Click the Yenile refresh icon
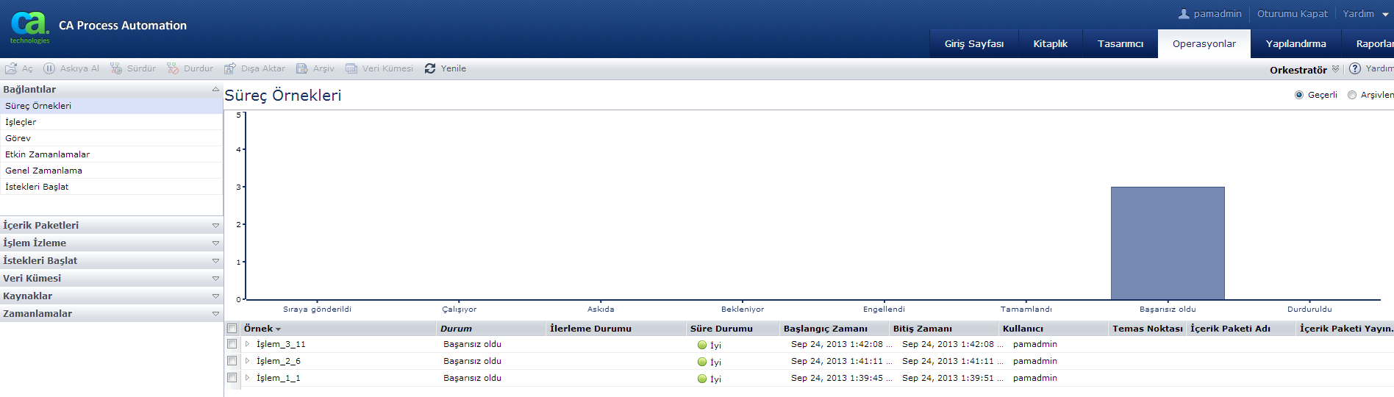Image resolution: width=1394 pixels, height=397 pixels. (430, 68)
